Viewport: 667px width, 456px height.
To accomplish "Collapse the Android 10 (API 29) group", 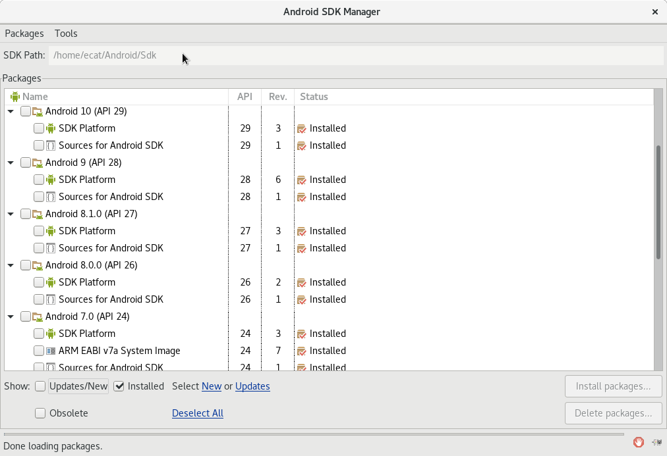I will click(x=11, y=111).
